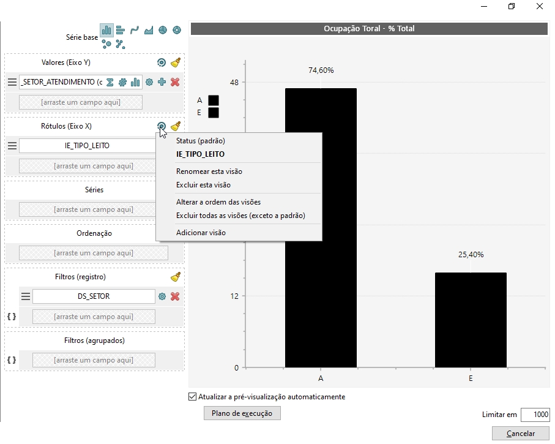Image resolution: width=555 pixels, height=444 pixels.
Task: Toggle legend swatch for series A
Action: 214,100
